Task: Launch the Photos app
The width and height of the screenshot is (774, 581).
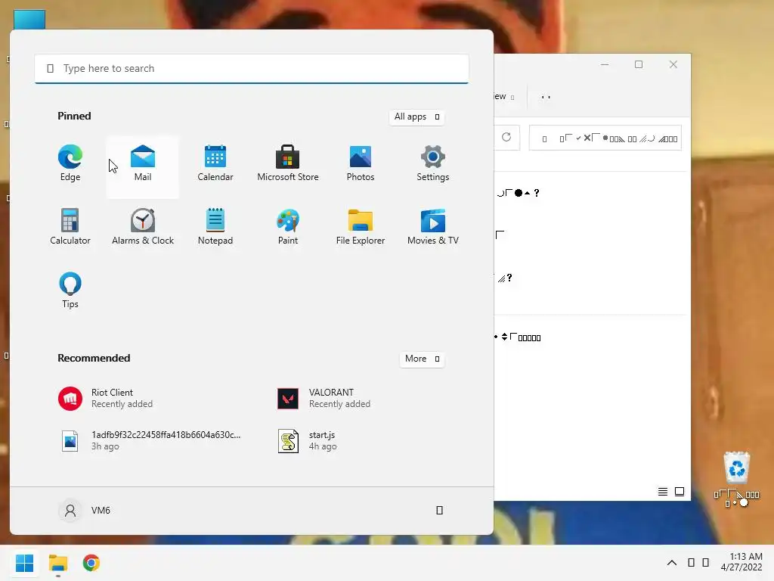Action: (361, 163)
